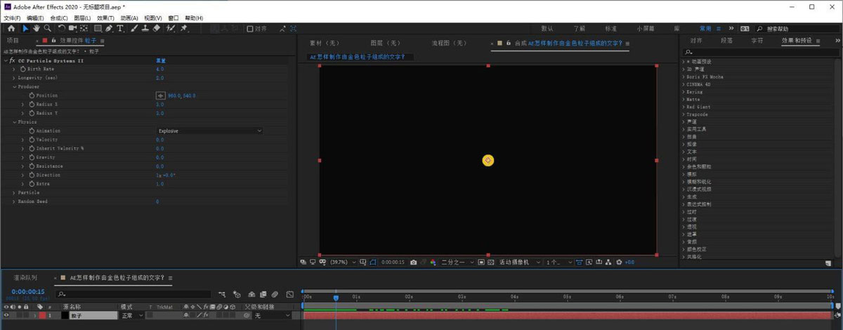Hide the 粒子 layer with eye toggle
The height and width of the screenshot is (330, 843).
click(x=6, y=315)
